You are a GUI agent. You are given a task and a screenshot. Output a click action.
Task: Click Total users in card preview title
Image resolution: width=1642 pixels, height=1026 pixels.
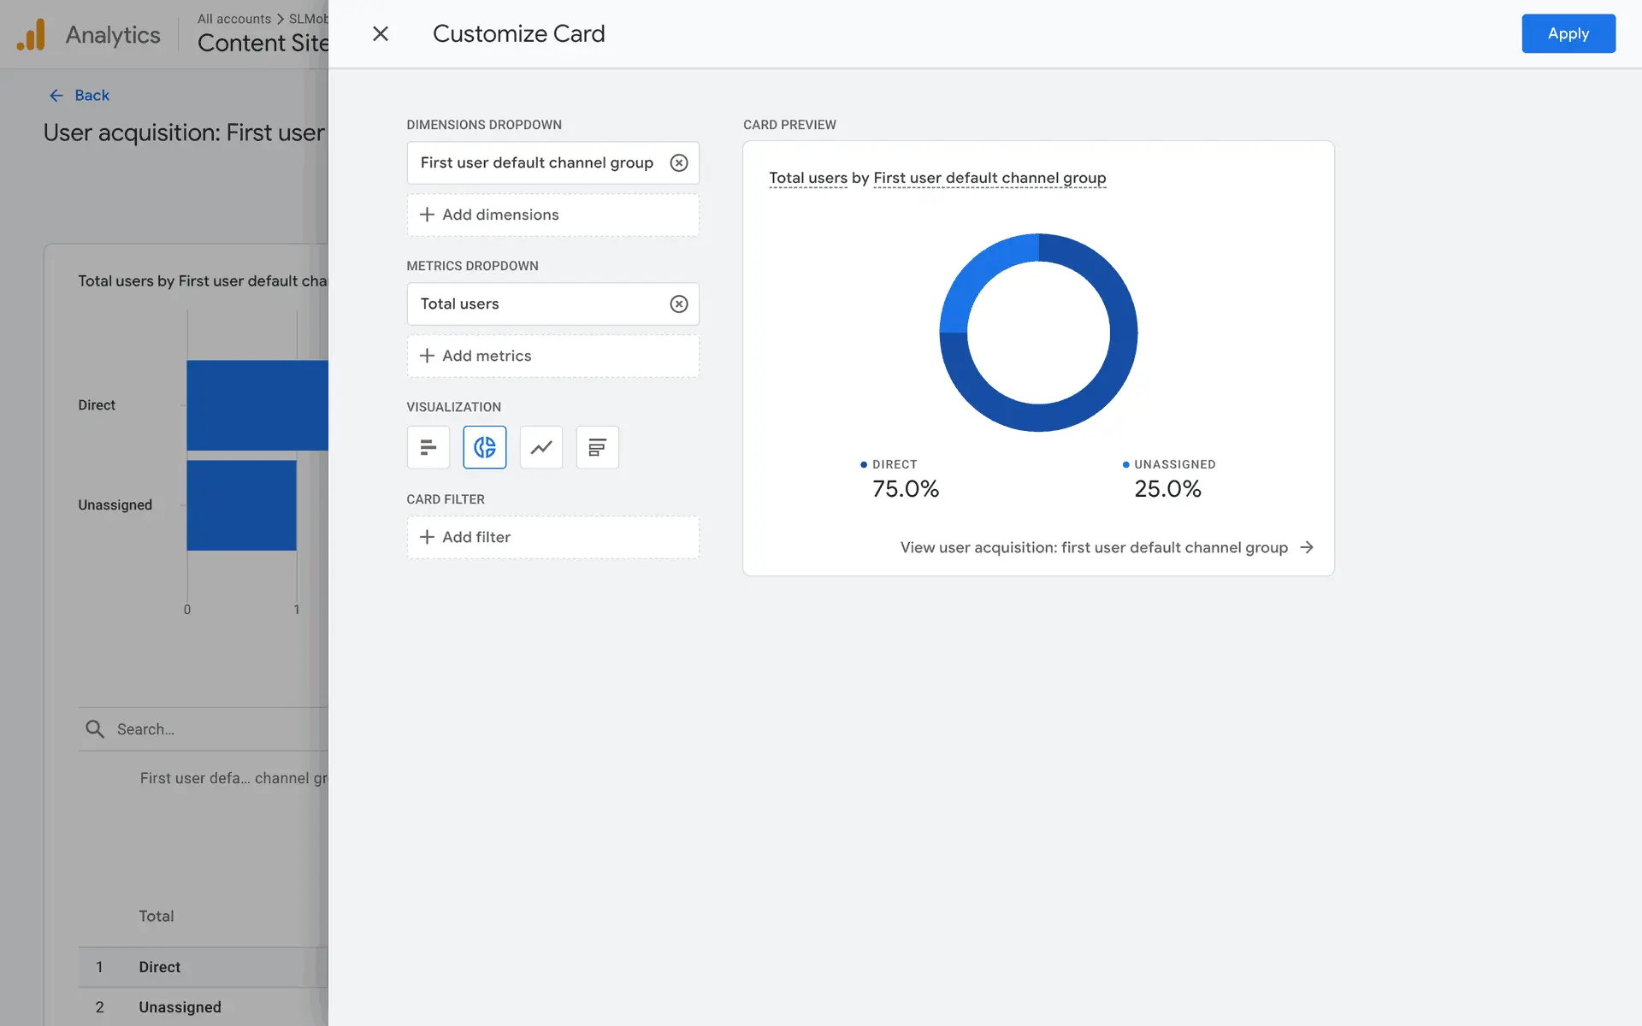807,178
